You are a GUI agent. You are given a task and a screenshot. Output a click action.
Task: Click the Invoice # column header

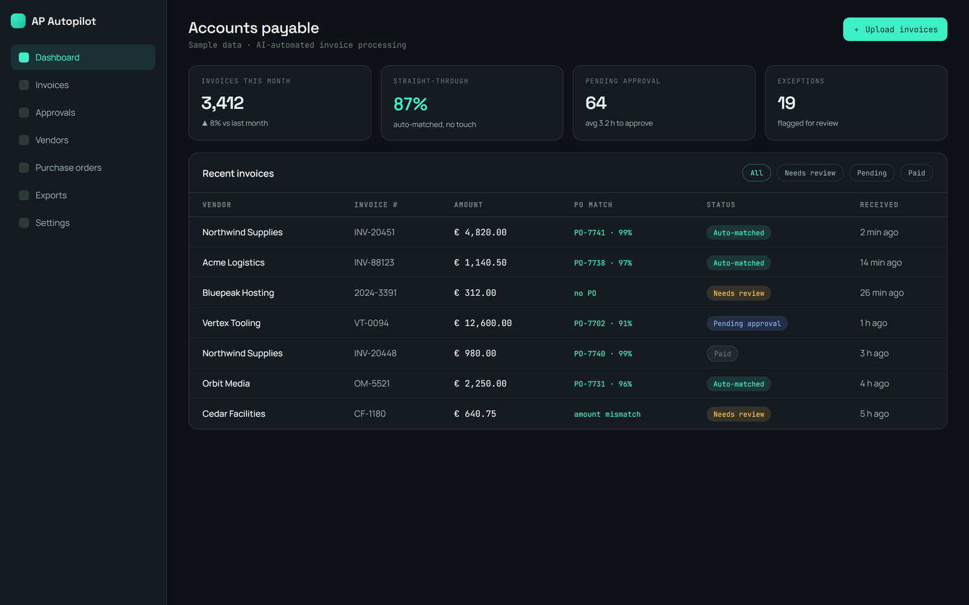click(375, 205)
